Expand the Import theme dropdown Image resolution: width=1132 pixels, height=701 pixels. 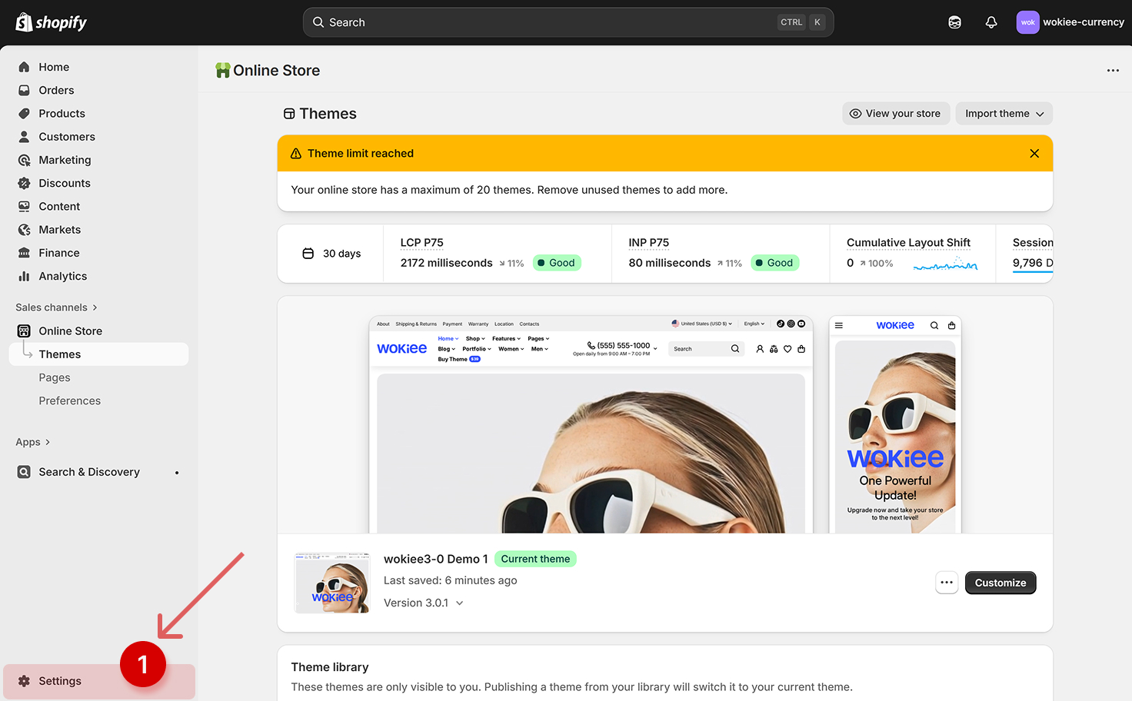[1004, 114]
